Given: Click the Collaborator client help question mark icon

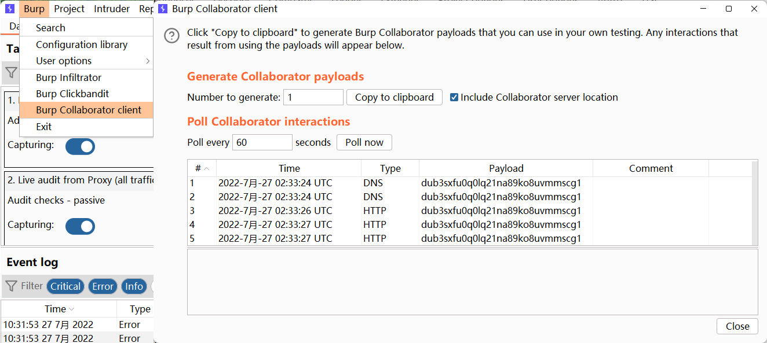Looking at the screenshot, I should (171, 36).
